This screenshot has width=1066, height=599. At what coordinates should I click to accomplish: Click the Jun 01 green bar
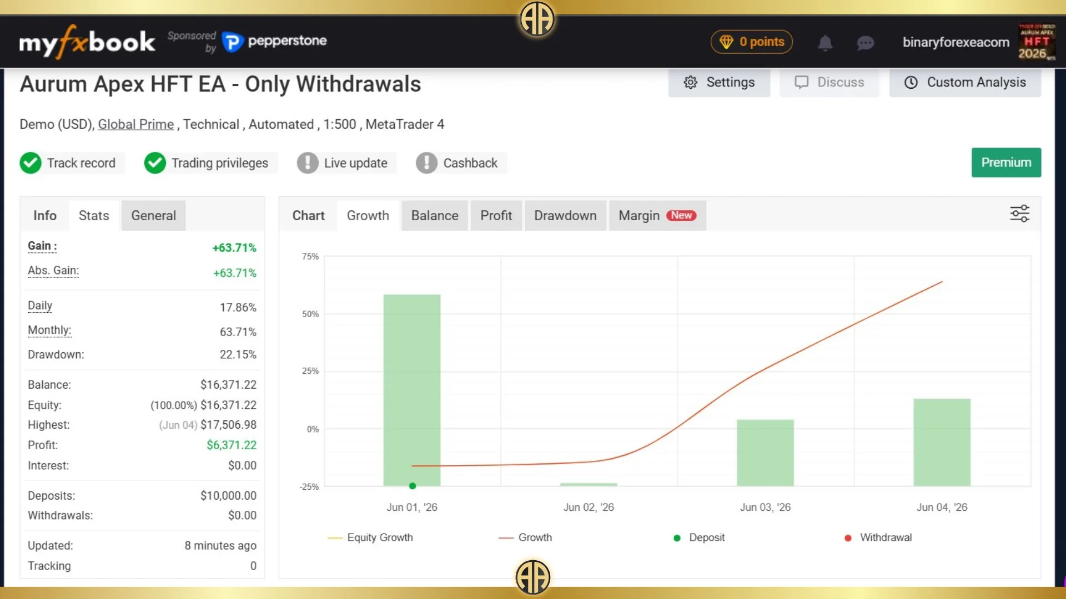[x=412, y=390]
